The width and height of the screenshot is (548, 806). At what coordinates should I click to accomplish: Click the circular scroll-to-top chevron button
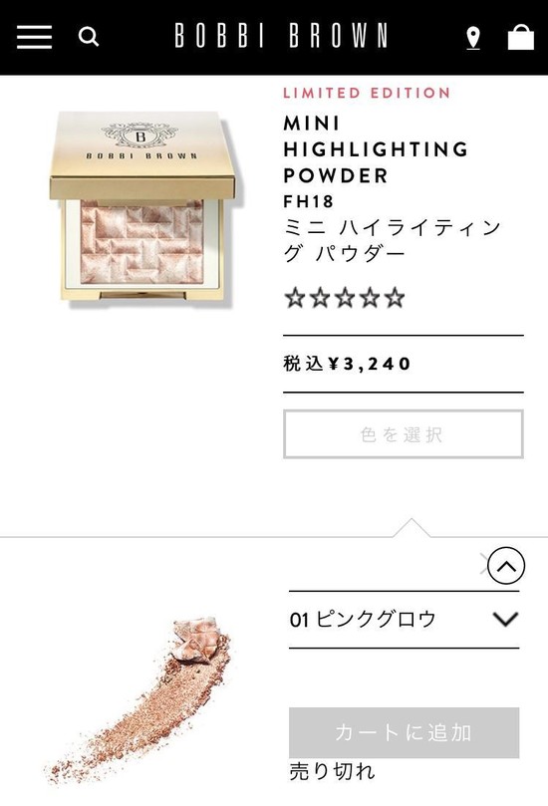click(x=506, y=566)
